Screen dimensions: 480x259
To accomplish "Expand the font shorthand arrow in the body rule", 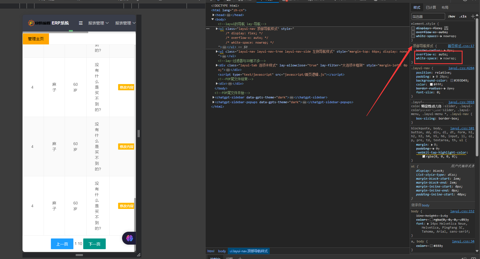I will tap(428, 224).
